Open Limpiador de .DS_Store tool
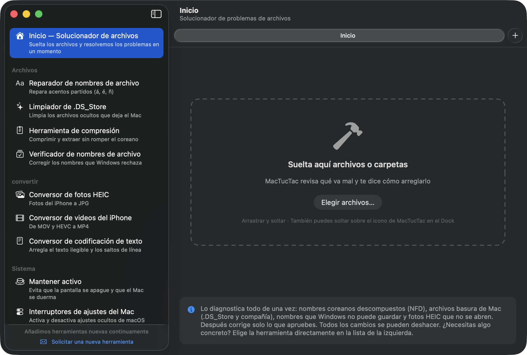527x355 pixels. 87,111
